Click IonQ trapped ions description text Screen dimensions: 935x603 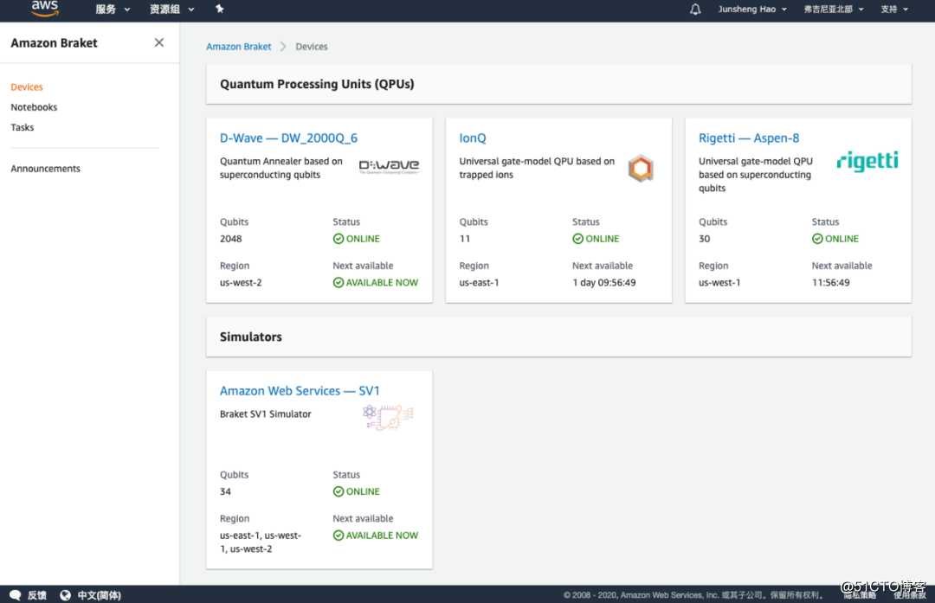pos(537,168)
